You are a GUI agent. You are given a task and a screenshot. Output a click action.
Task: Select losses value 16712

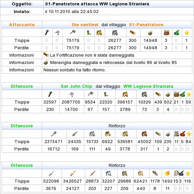pos(54,149)
